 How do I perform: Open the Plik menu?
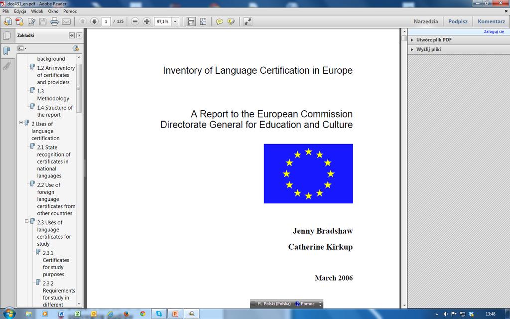6,11
